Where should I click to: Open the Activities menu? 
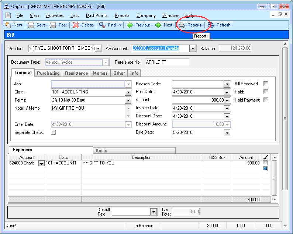pos(55,15)
